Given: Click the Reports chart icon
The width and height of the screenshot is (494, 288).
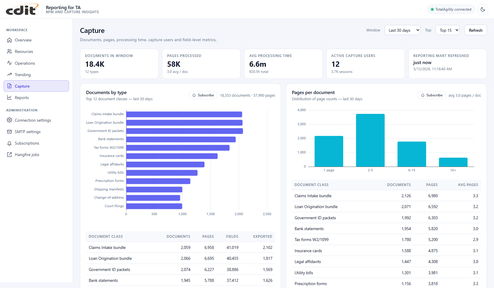Looking at the screenshot, I should (x=9, y=98).
